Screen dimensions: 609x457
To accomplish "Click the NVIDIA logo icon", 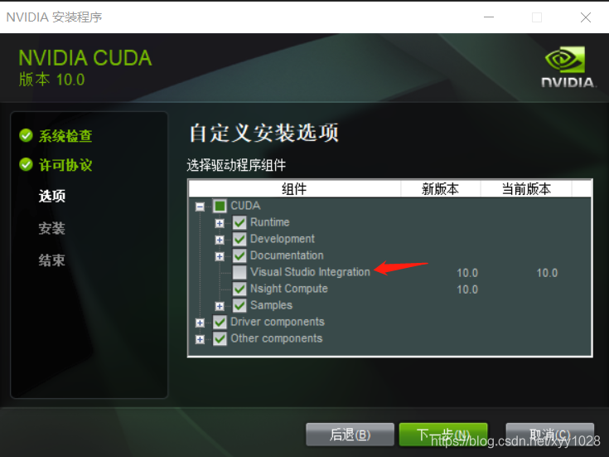I will point(568,66).
